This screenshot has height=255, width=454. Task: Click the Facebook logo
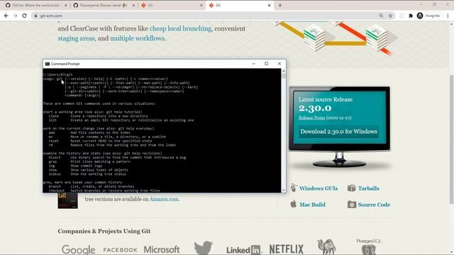[120, 250]
